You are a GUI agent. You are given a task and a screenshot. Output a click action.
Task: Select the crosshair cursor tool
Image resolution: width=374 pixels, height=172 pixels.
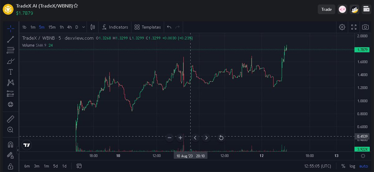click(x=11, y=29)
